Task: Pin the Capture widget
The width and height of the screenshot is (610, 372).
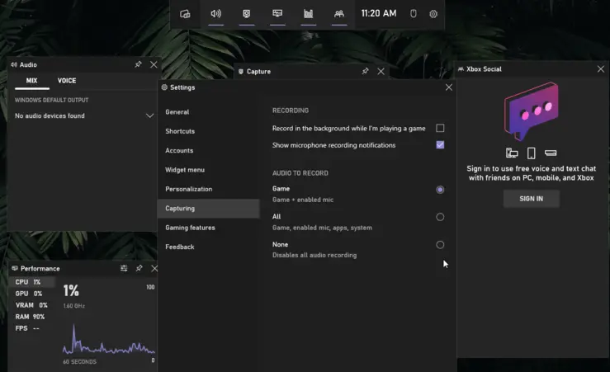Action: pyautogui.click(x=365, y=71)
